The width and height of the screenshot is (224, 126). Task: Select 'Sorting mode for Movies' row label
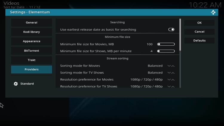click(x=80, y=66)
